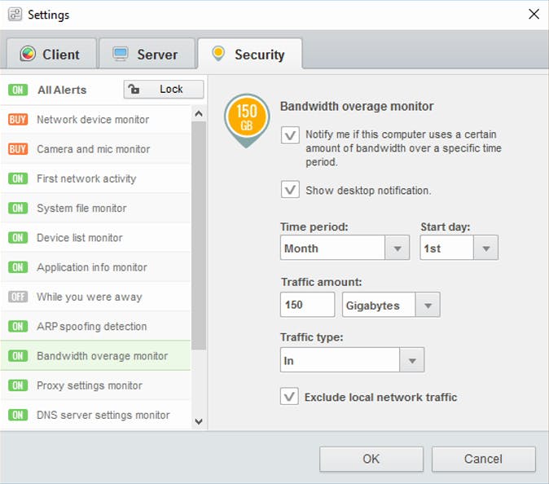Open the Server tab

(x=147, y=55)
